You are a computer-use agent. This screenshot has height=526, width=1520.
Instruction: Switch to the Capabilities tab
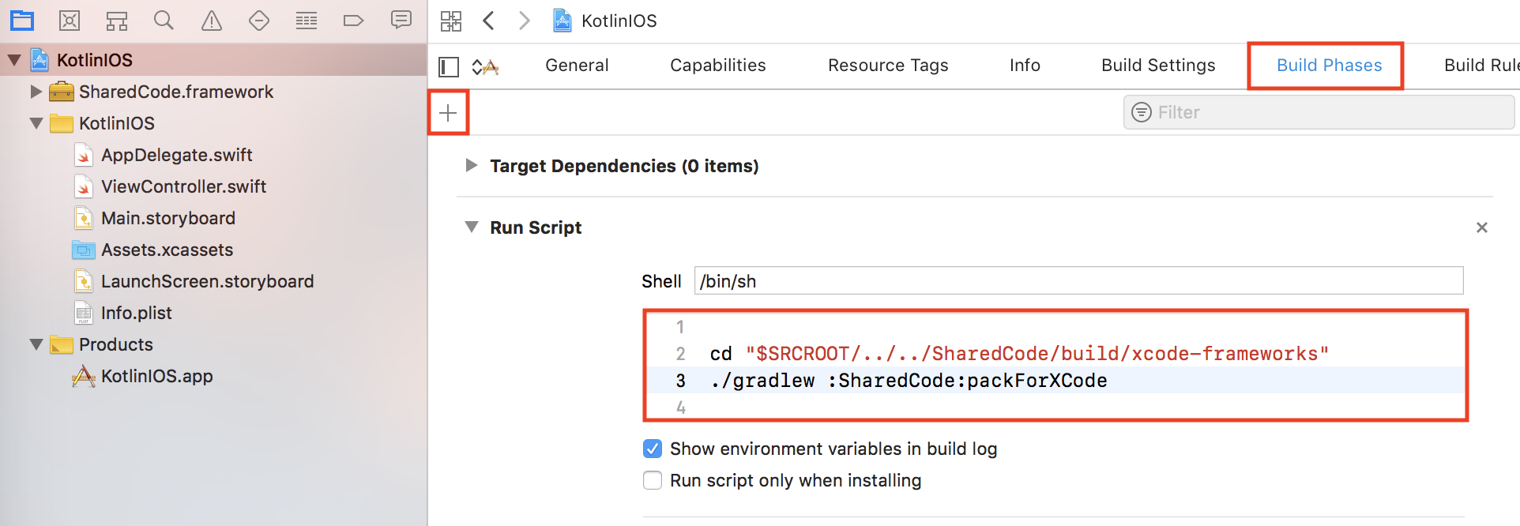717,66
